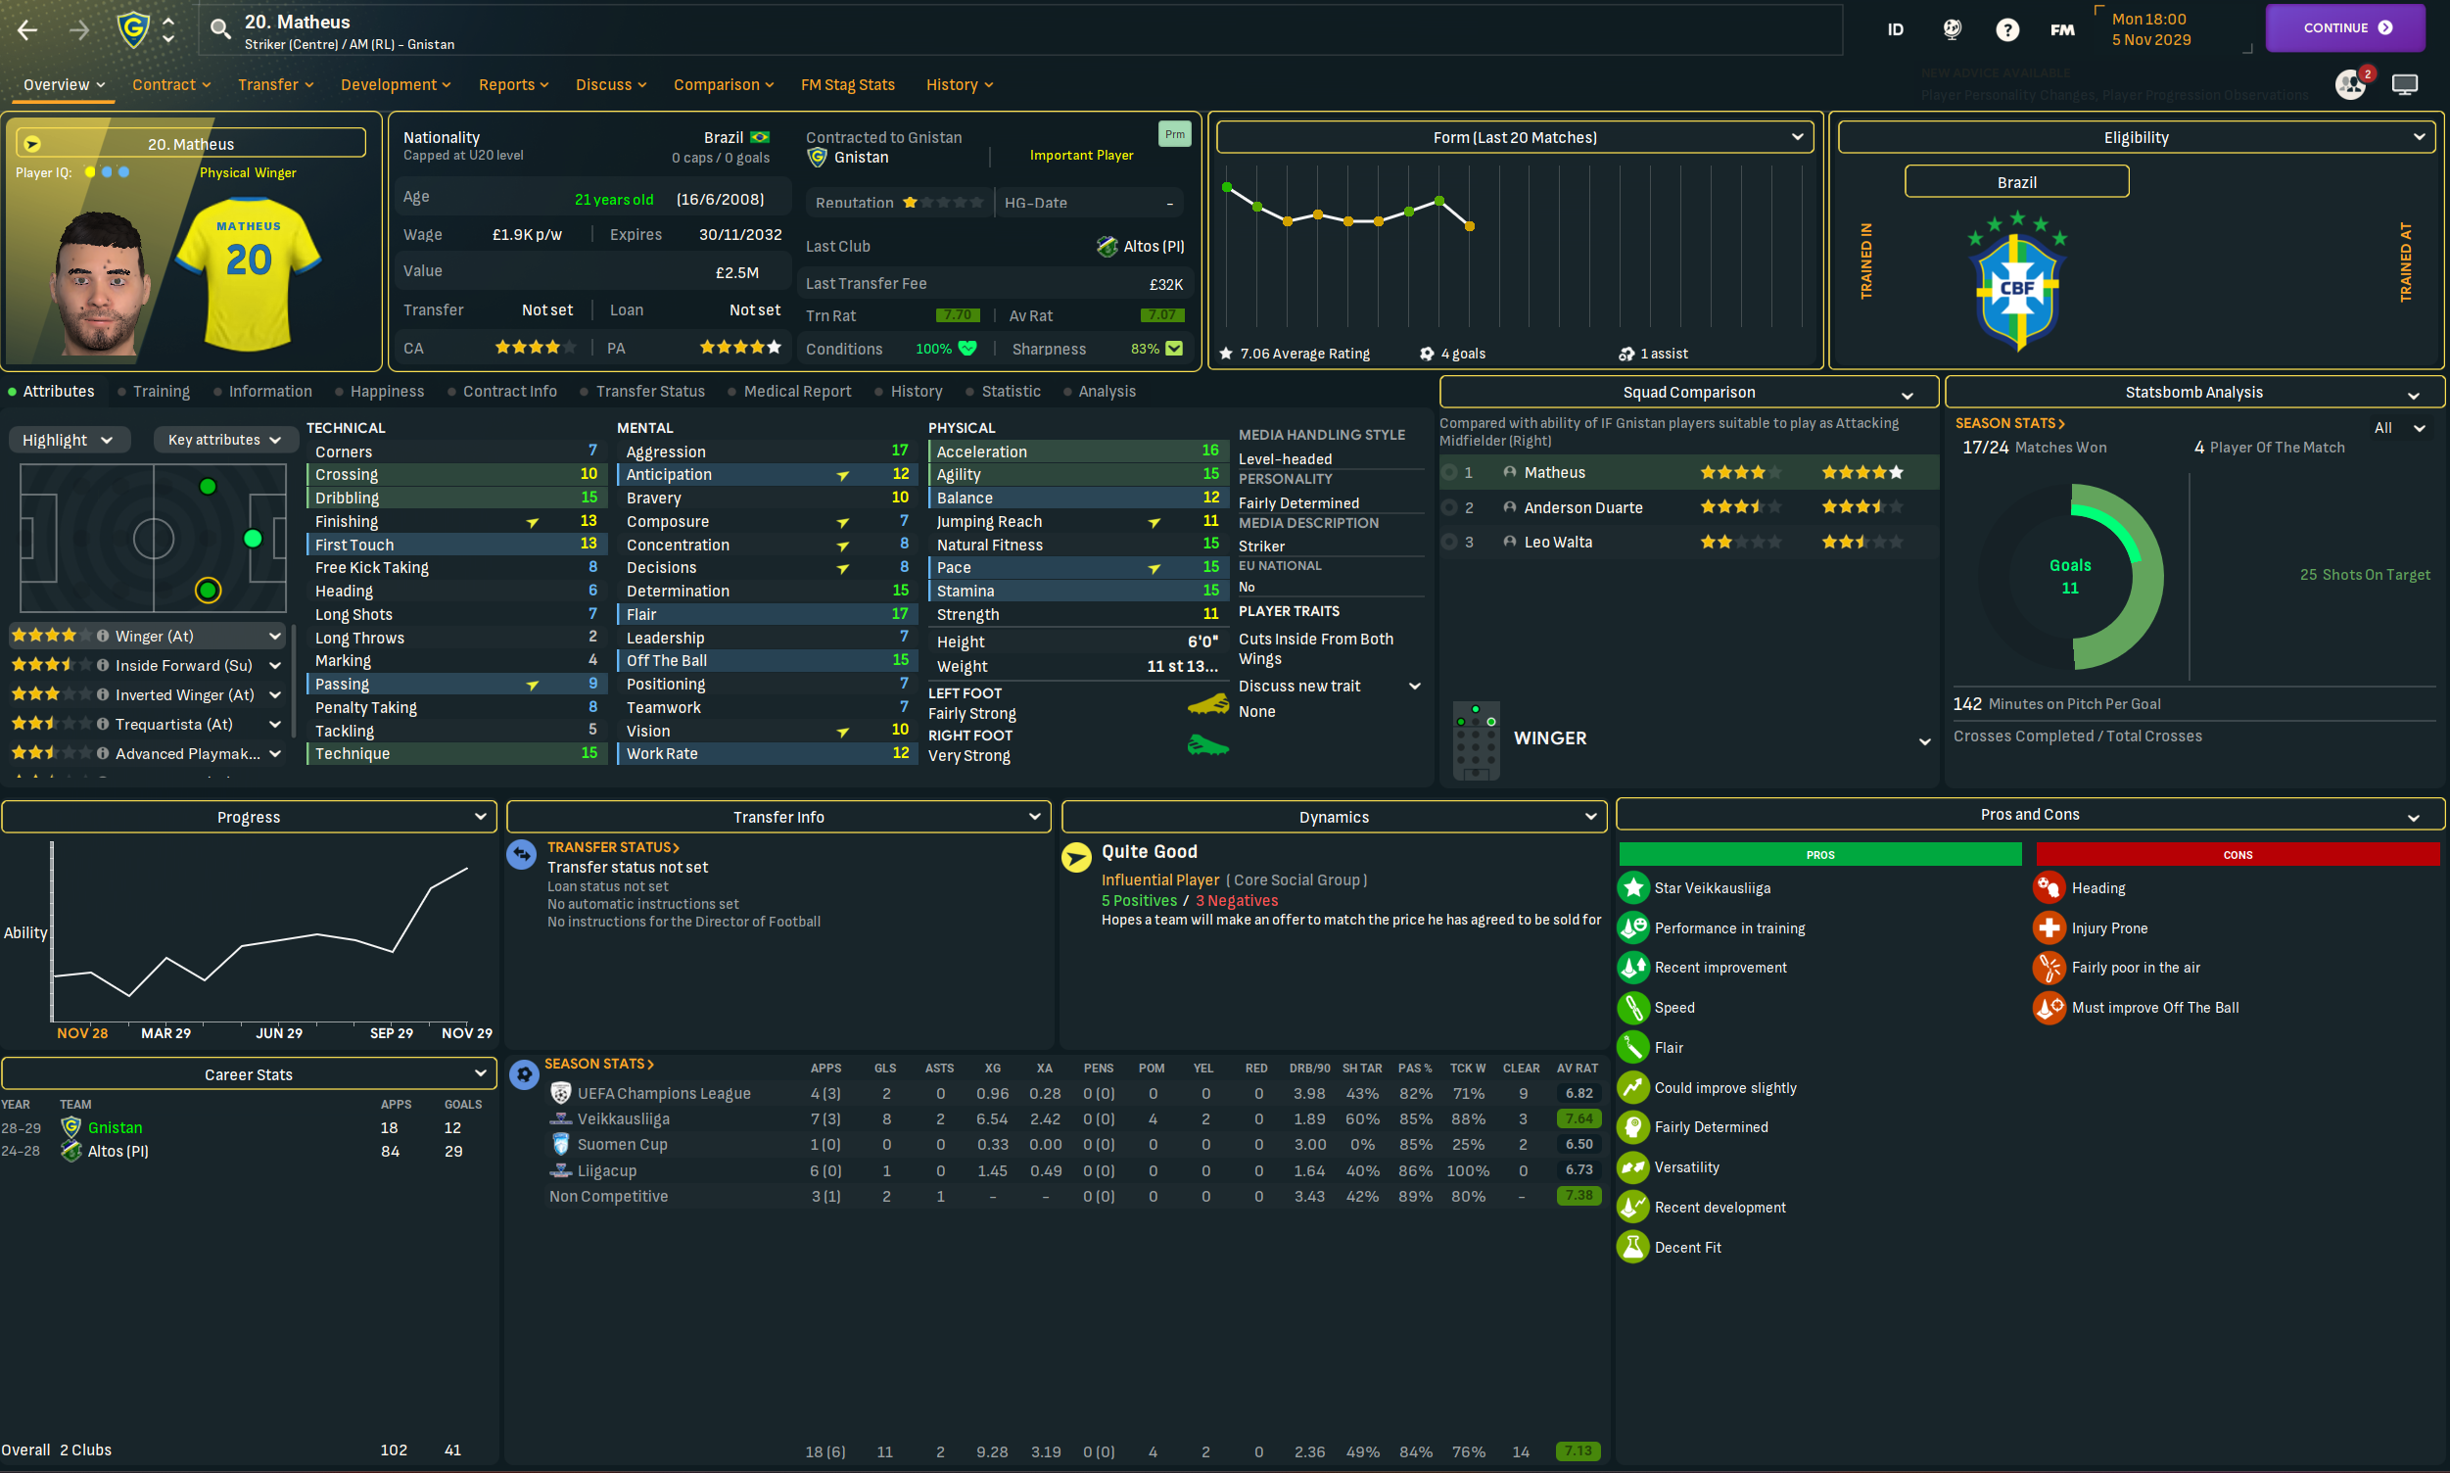The image size is (2450, 1473).
Task: Click the Transfer Status arrows icon
Action: click(x=522, y=854)
